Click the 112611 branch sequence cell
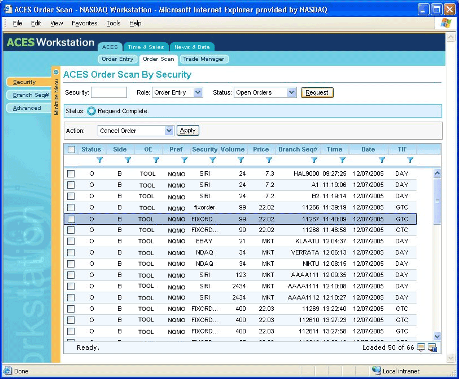Image resolution: width=459 pixels, height=379 pixels. click(309, 331)
